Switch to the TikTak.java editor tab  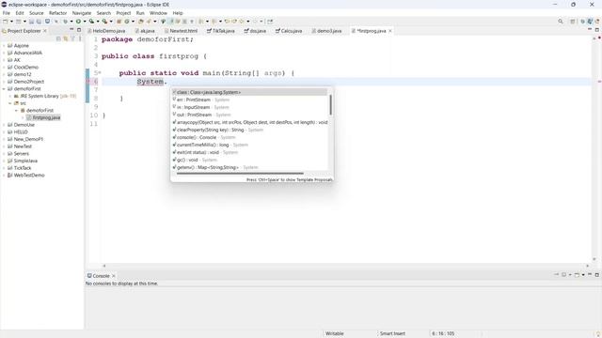coord(221,31)
